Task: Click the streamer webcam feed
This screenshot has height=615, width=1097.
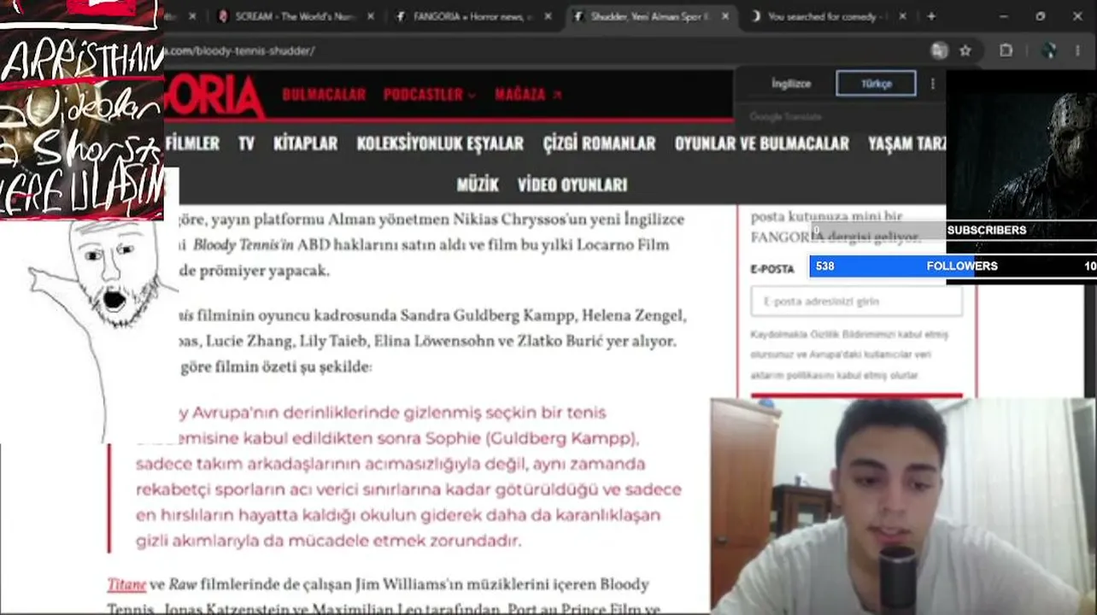Action: tap(903, 507)
